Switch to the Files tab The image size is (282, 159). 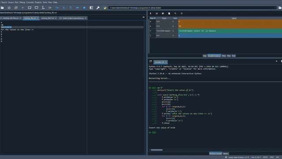pos(229,56)
